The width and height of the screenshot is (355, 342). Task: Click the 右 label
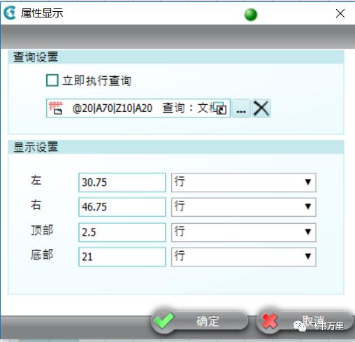(36, 205)
